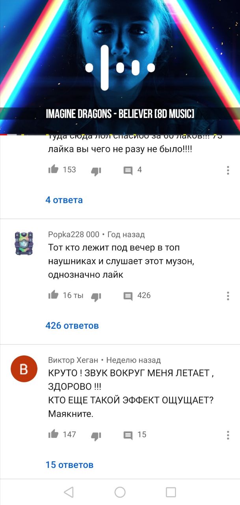Viewport: 240px width, 505px height.
Task: Dislike the comment with 153 likes
Action: tap(96, 171)
